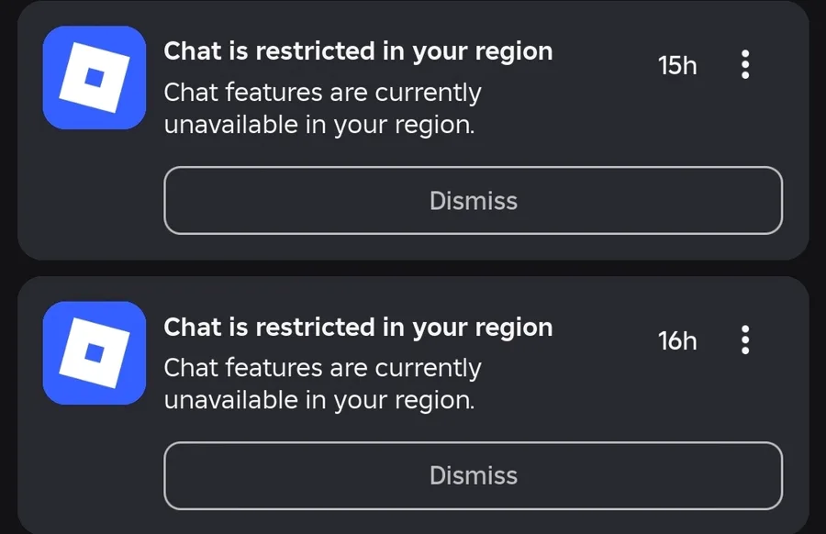Open the 16h notification via its bold title
The image size is (826, 534).
pos(358,328)
